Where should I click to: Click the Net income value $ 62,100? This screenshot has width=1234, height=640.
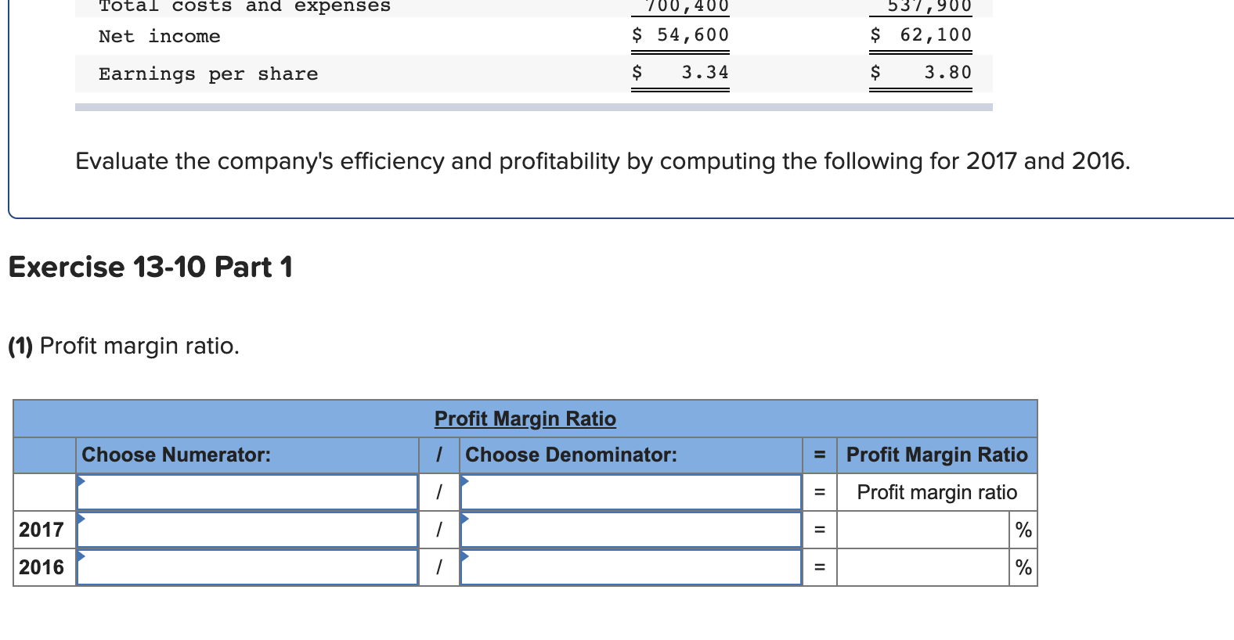tap(921, 35)
